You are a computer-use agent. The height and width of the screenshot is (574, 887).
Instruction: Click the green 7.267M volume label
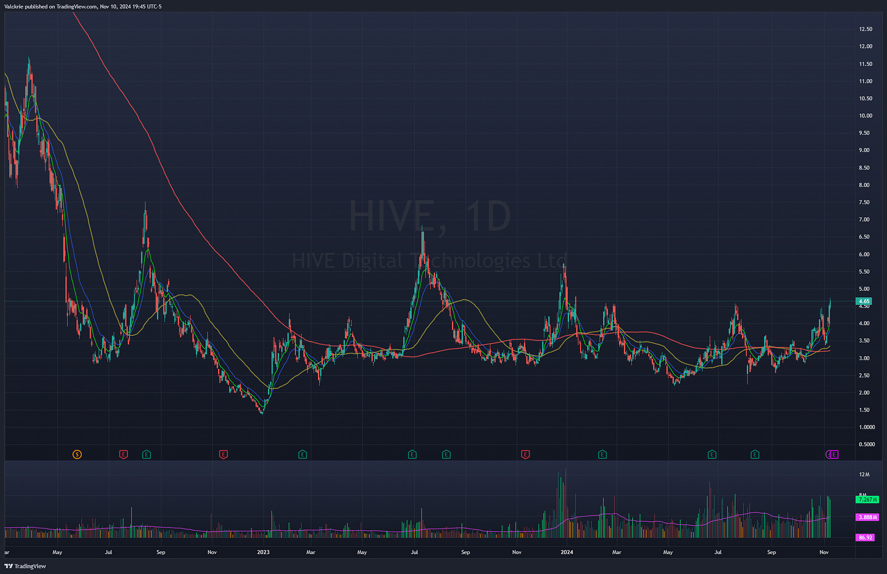tap(868, 499)
